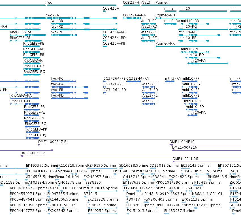Select the DME1-005L17 clone label
The width and height of the screenshot is (241, 215).
pyautogui.click(x=33, y=153)
